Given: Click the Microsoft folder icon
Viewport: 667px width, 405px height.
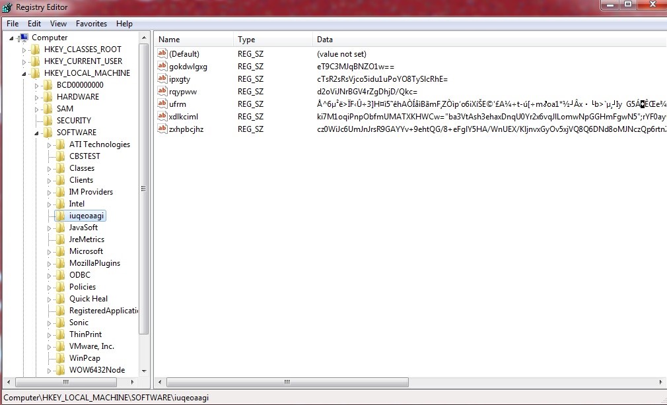Looking at the screenshot, I should (61, 251).
